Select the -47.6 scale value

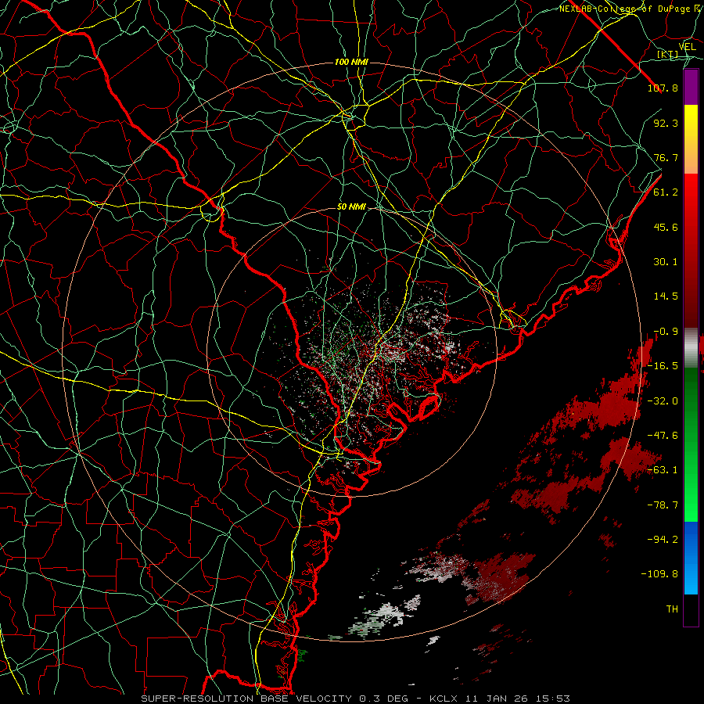[663, 436]
